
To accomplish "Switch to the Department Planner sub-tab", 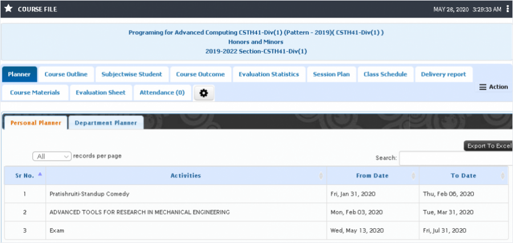I will 106,123.
